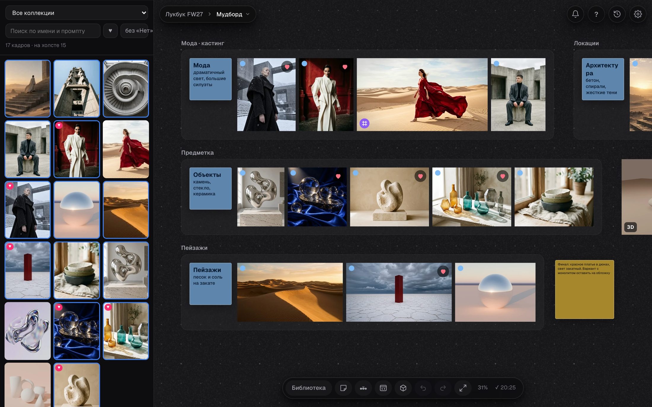Open the Библиотека button

[x=309, y=388]
